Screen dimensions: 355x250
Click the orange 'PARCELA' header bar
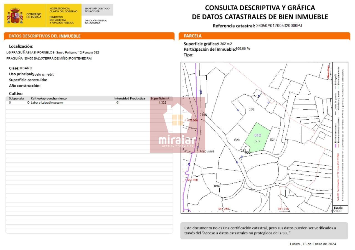[265, 36]
